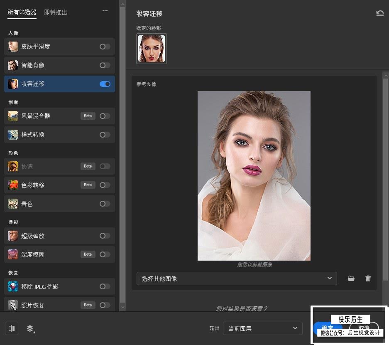Click the right panel scrollbar
Viewport: 389px width, 345px height.
[x=385, y=179]
